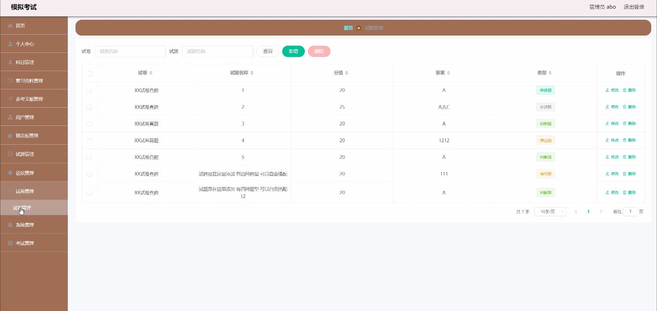Click the 系统管理 briefcase icon
This screenshot has height=311, width=657.
pyautogui.click(x=11, y=225)
